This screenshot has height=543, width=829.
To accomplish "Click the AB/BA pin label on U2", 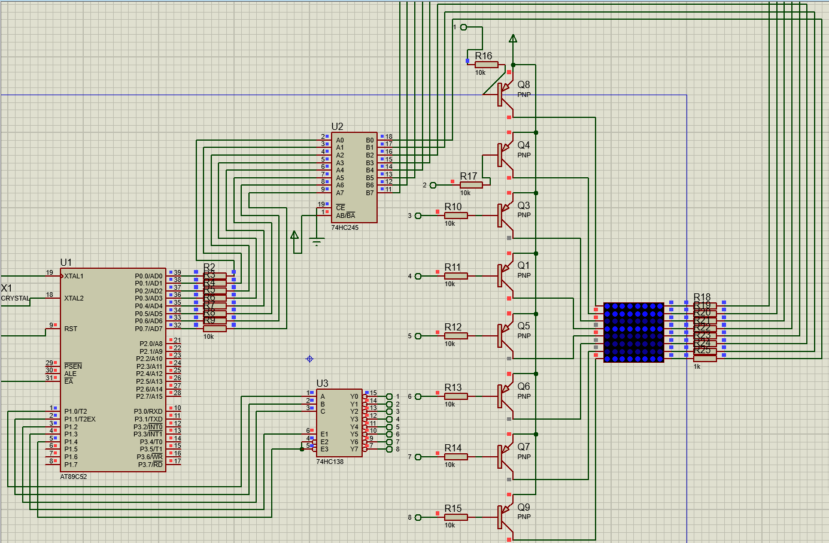I will tap(345, 216).
